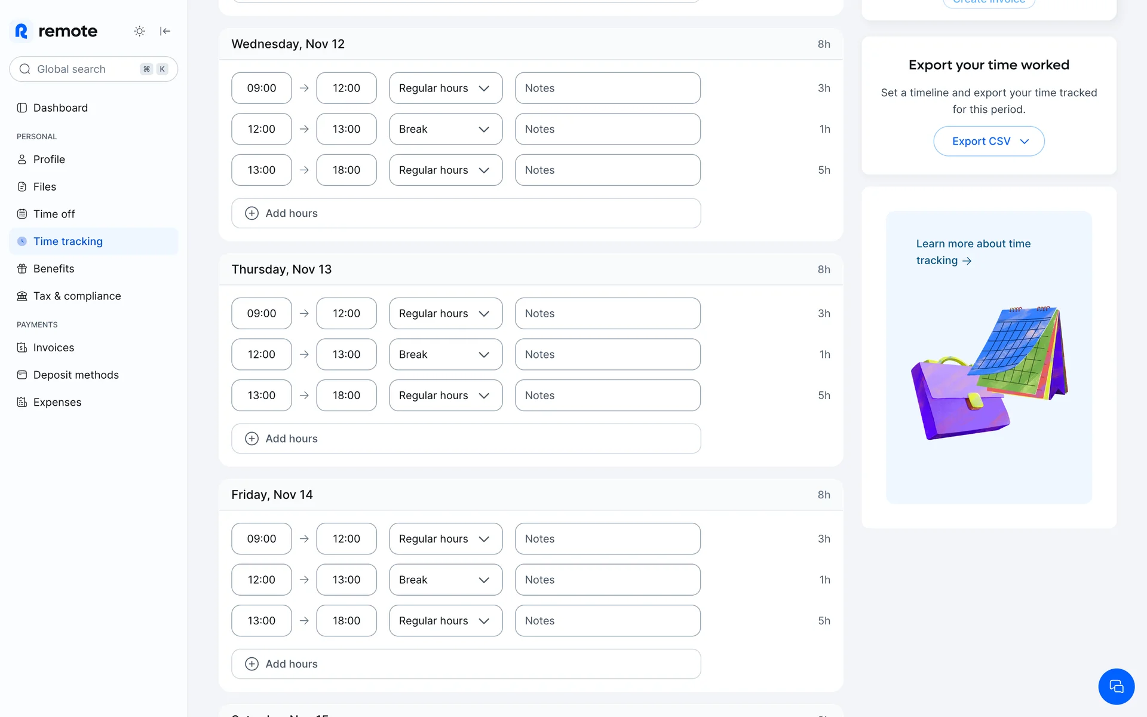Go to the Time off menu item

click(x=54, y=214)
